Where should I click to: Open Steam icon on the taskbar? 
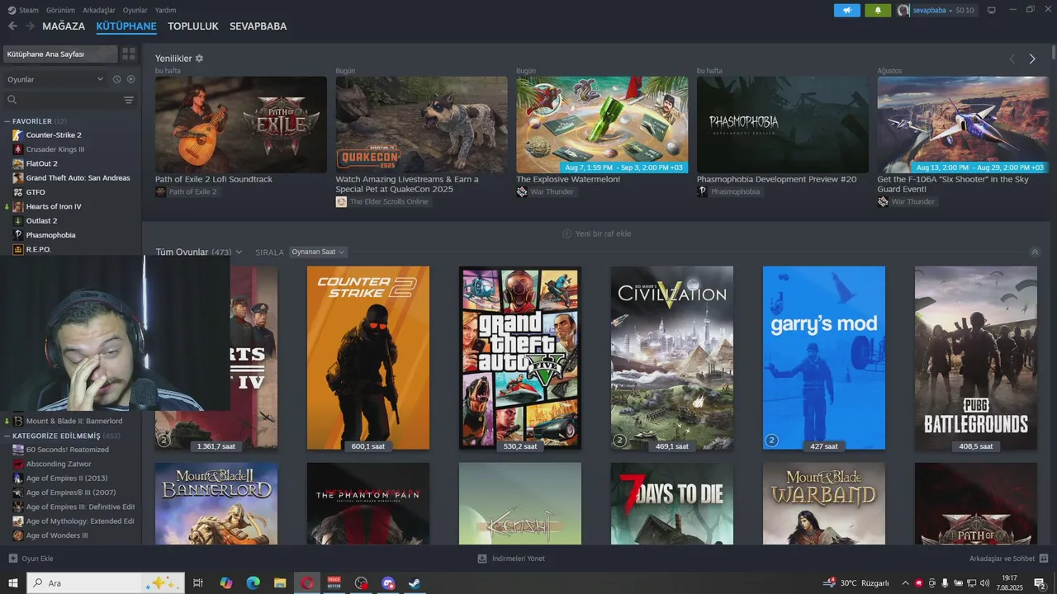(x=415, y=583)
